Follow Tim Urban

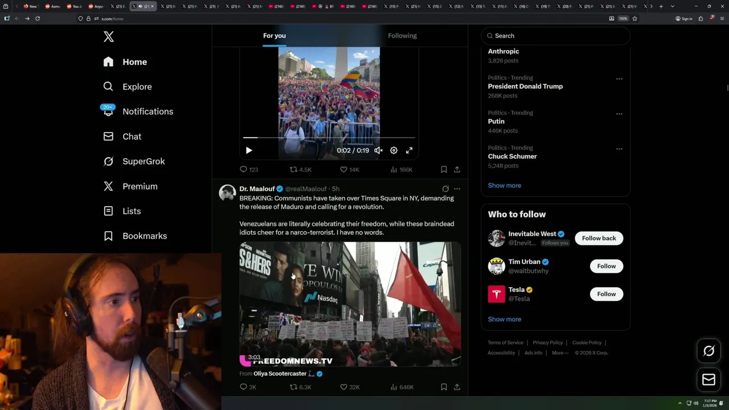(607, 266)
